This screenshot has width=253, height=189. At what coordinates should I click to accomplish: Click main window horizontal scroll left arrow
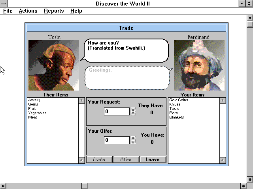coord(3,186)
